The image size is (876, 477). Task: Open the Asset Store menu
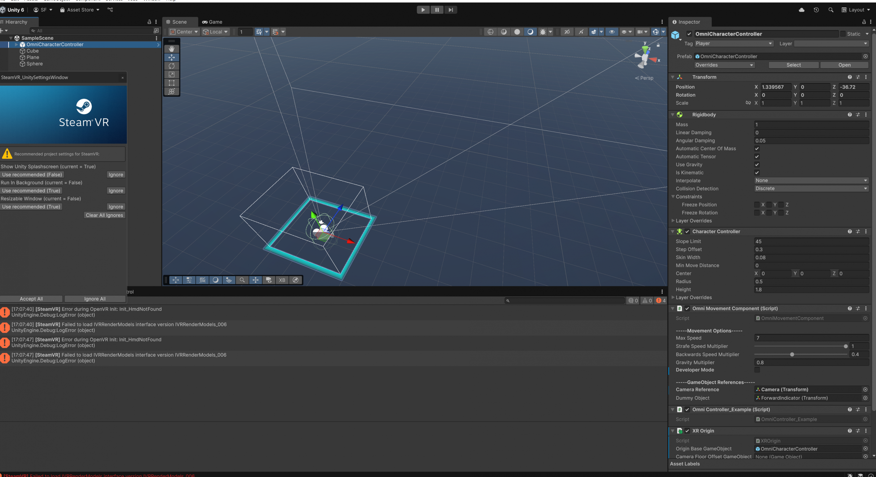point(80,10)
